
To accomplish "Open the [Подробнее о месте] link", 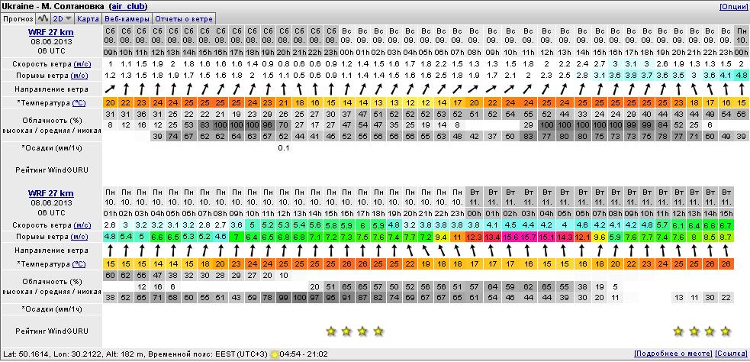I will (x=673, y=354).
